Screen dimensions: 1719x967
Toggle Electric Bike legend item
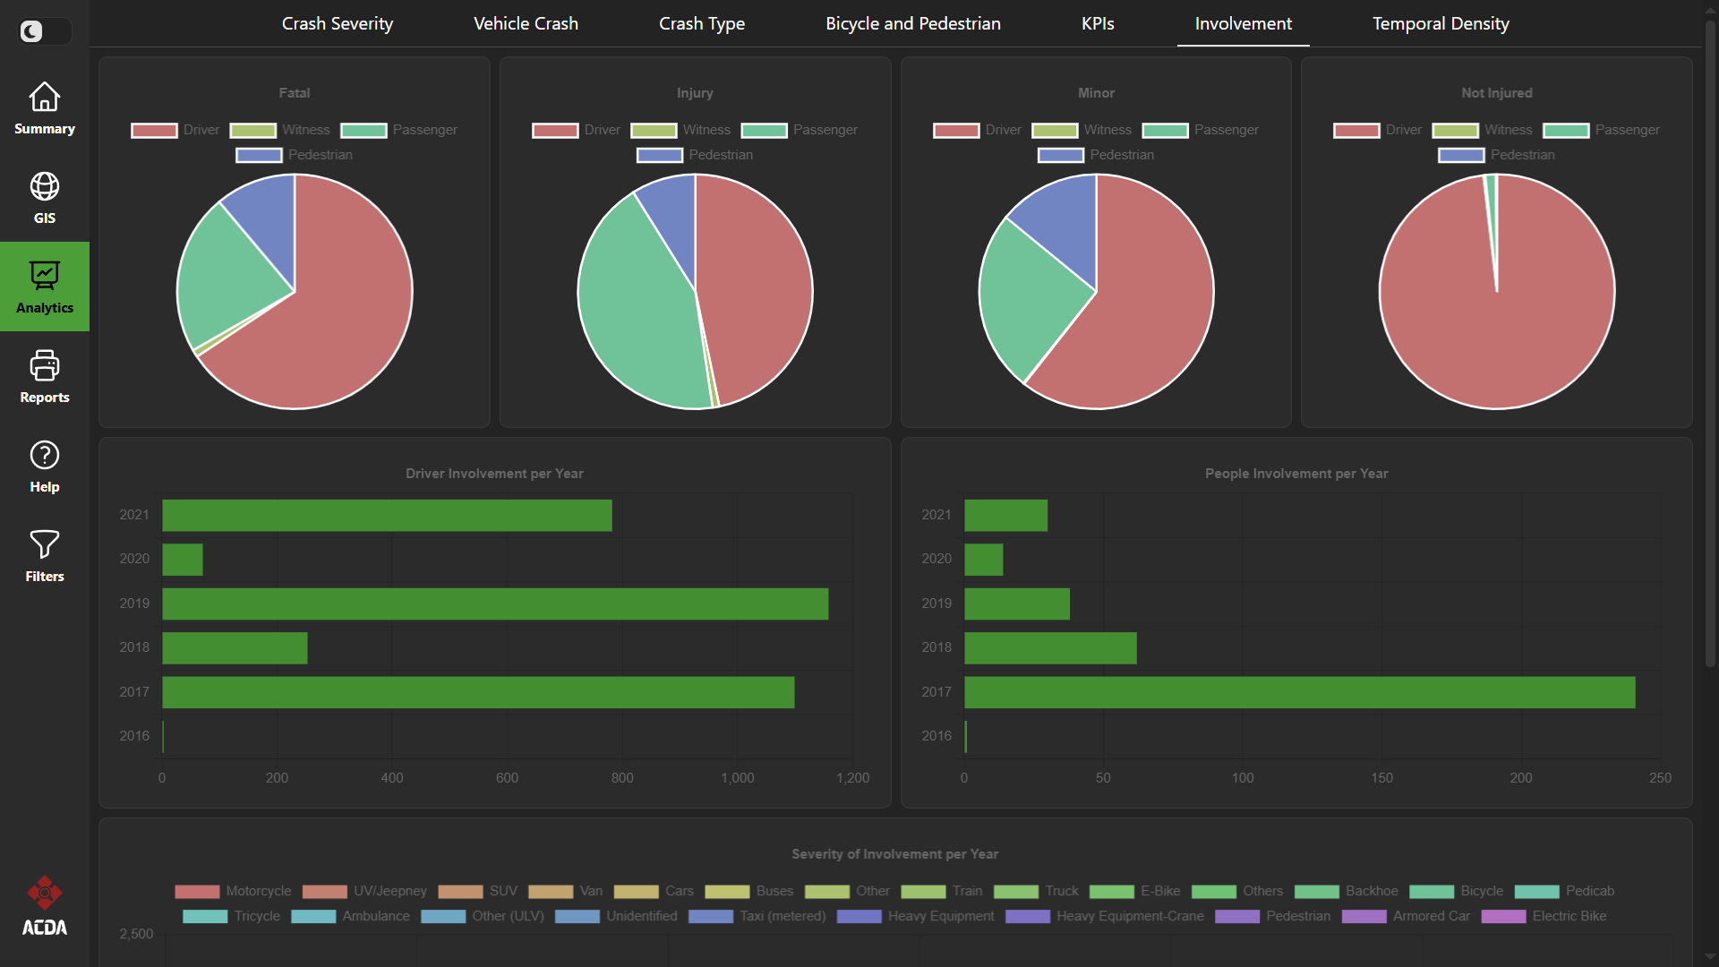pyautogui.click(x=1544, y=916)
